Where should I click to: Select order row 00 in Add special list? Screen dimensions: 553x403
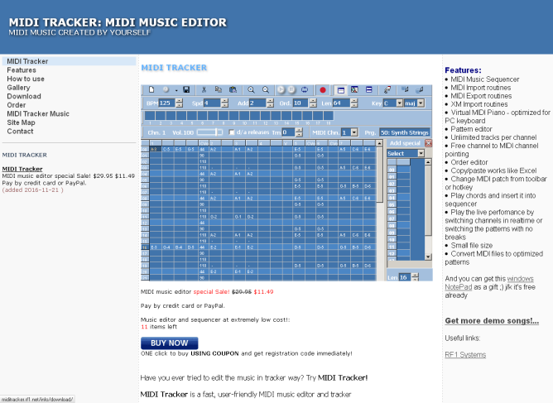398,170
